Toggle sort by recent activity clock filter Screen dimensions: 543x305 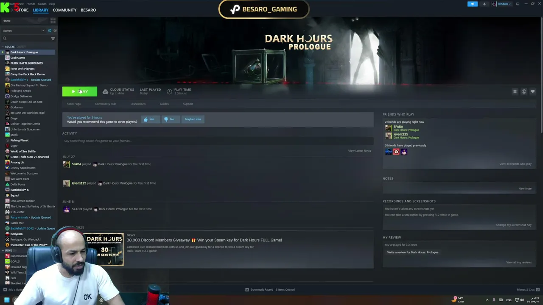tap(49, 30)
